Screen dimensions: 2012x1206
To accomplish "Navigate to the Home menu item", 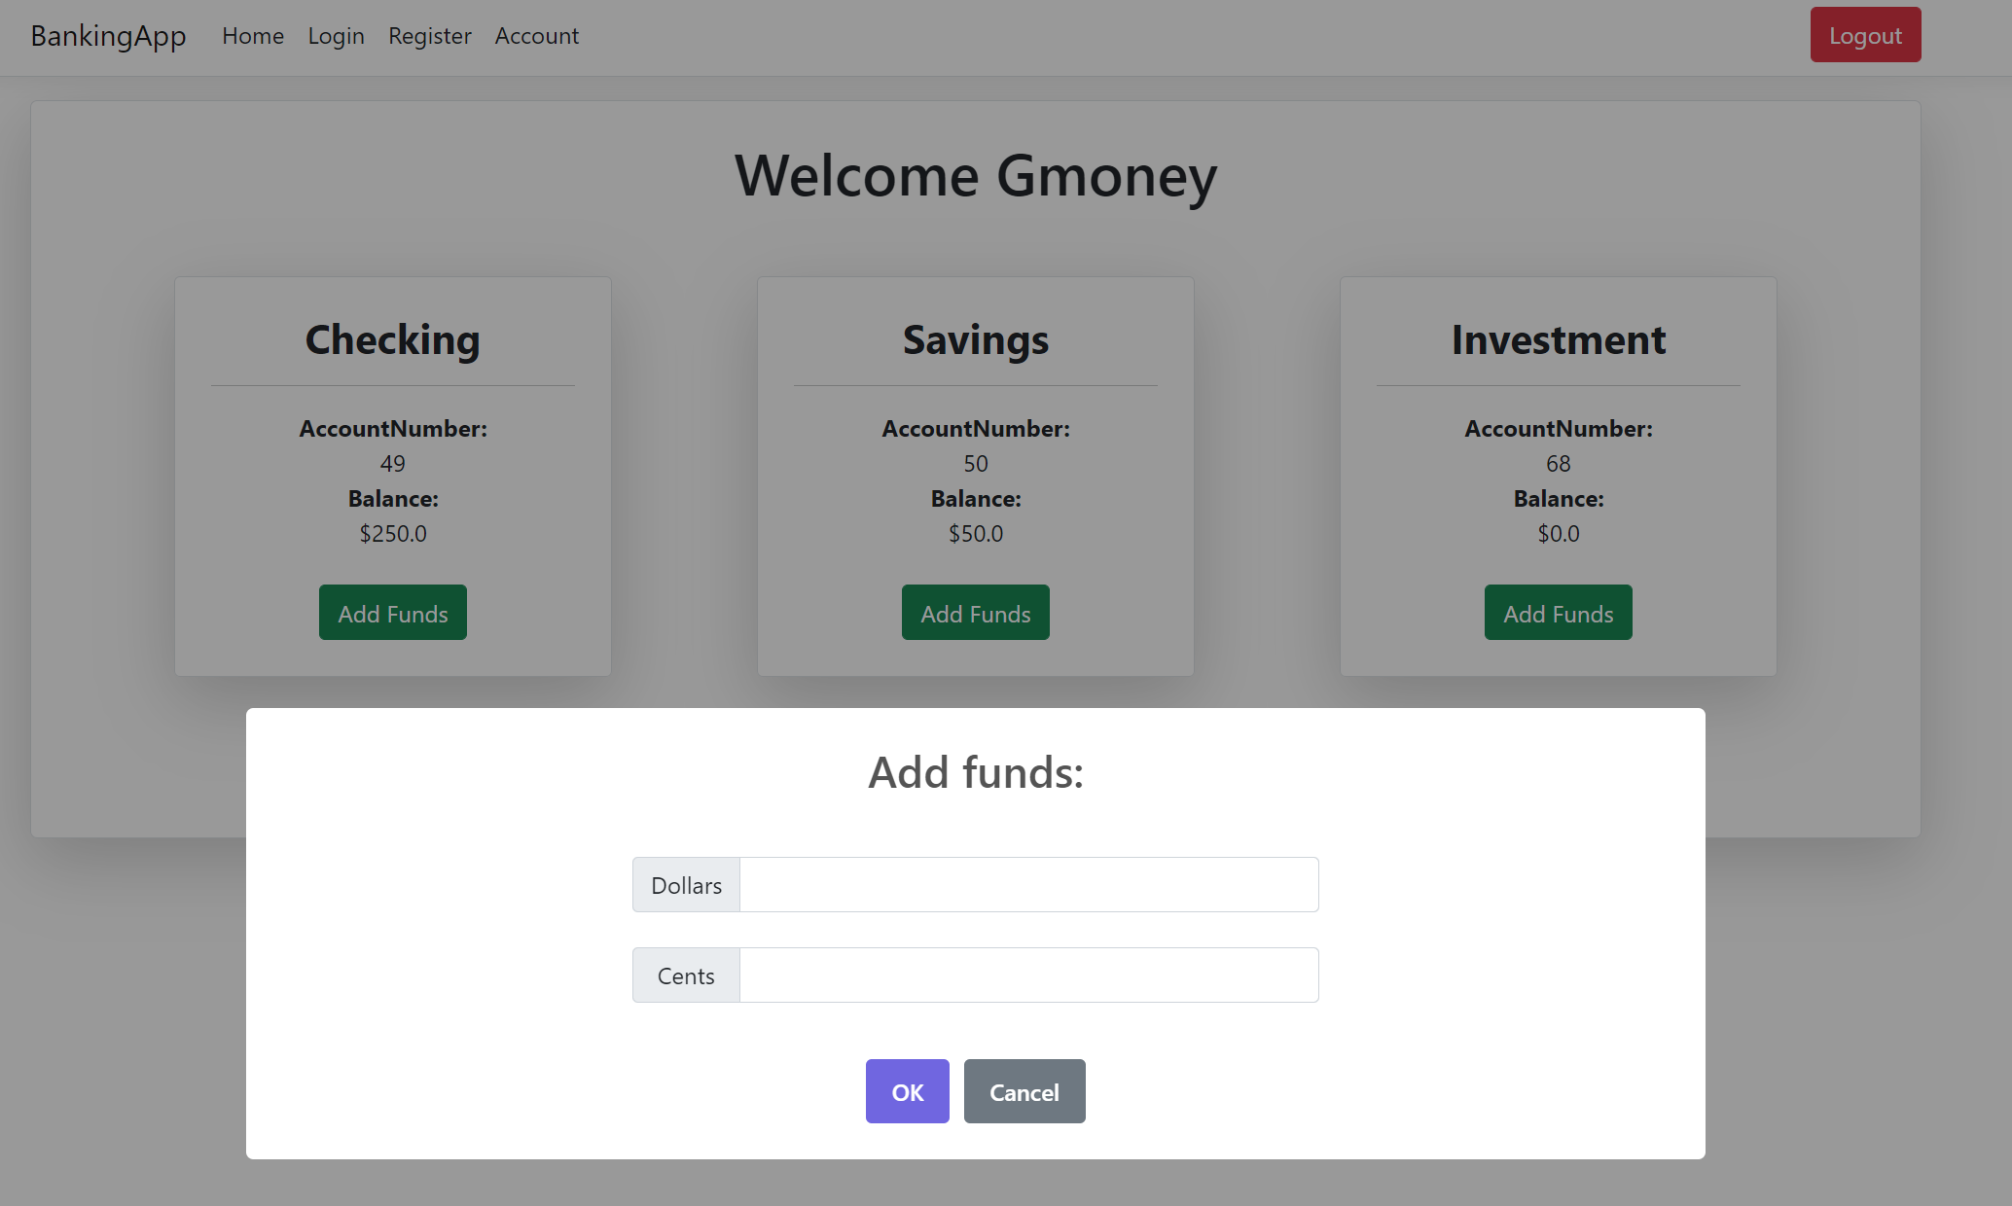I will (x=253, y=36).
